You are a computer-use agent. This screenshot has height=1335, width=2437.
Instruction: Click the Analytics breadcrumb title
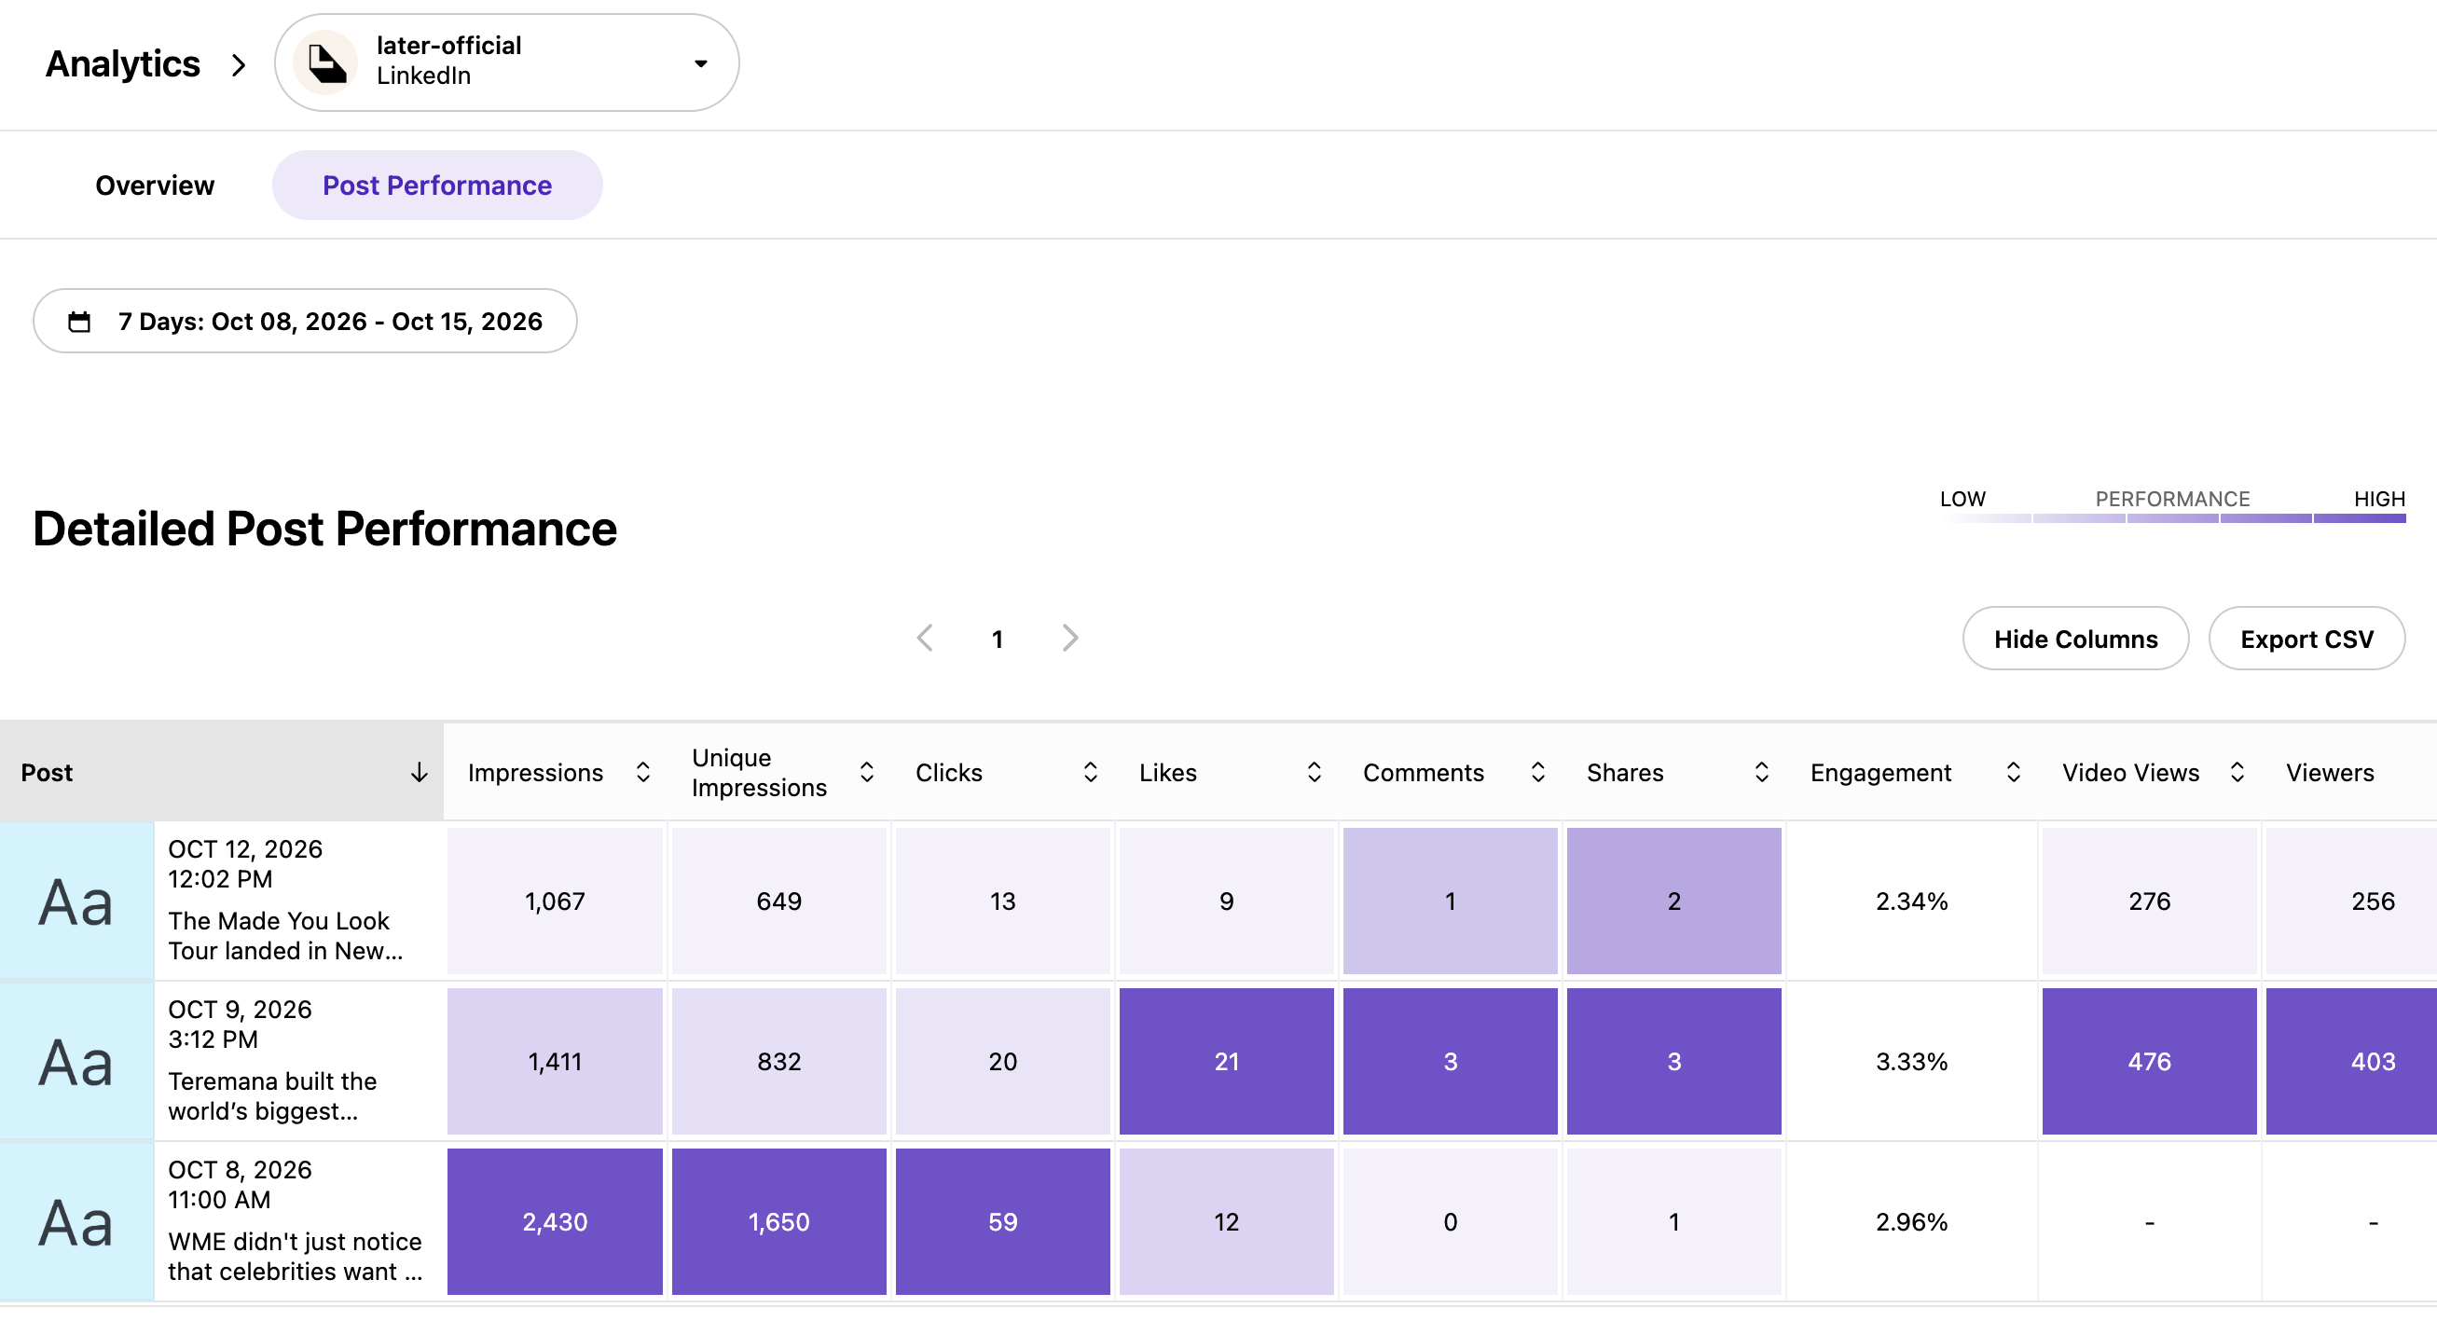123,63
